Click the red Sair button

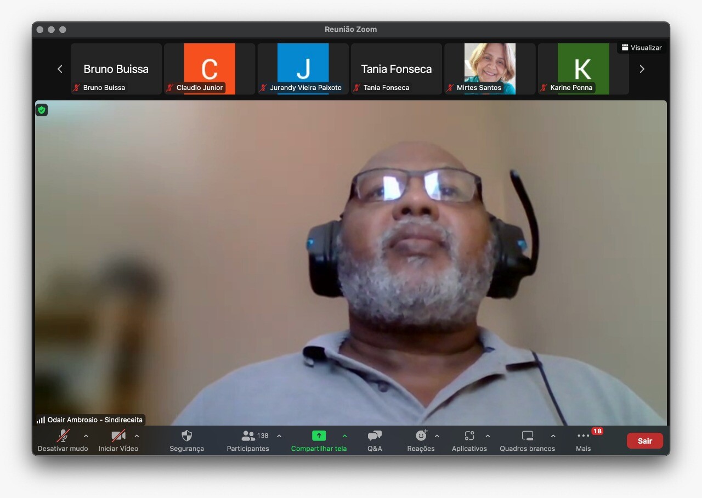pos(644,441)
